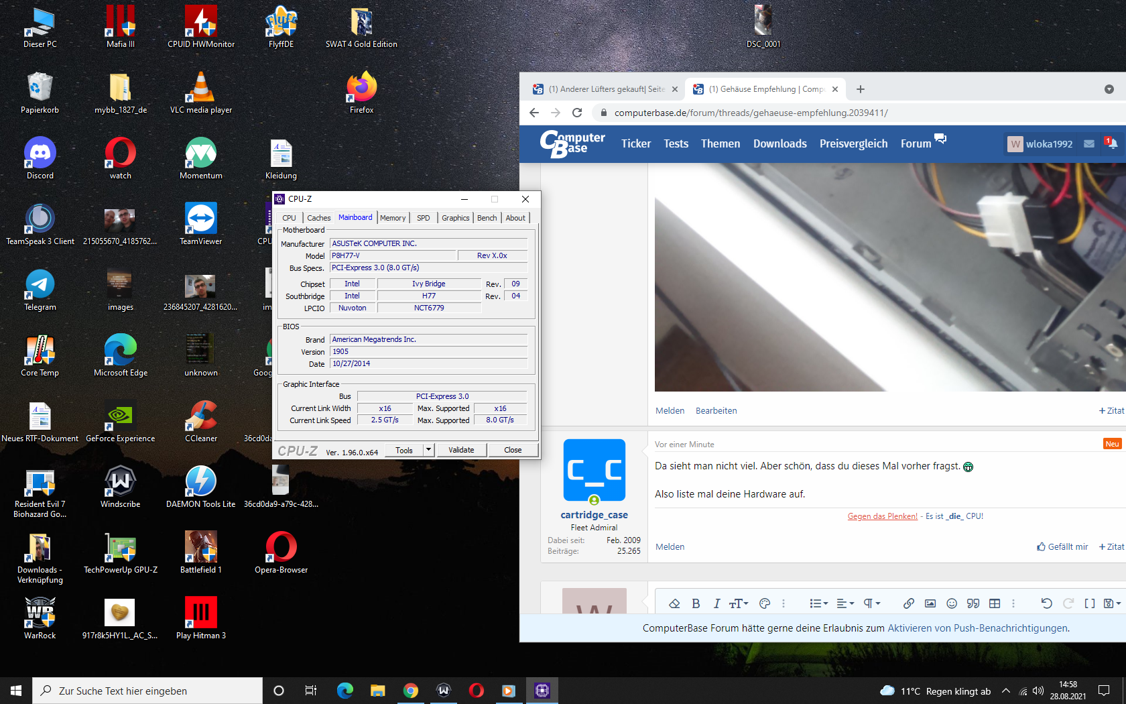Expand more editor options after the color palette
This screenshot has width=1126, height=704.
point(783,603)
